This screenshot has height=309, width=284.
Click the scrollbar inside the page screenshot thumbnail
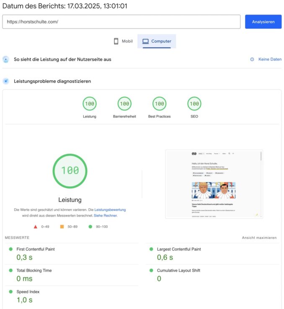[x=261, y=156]
